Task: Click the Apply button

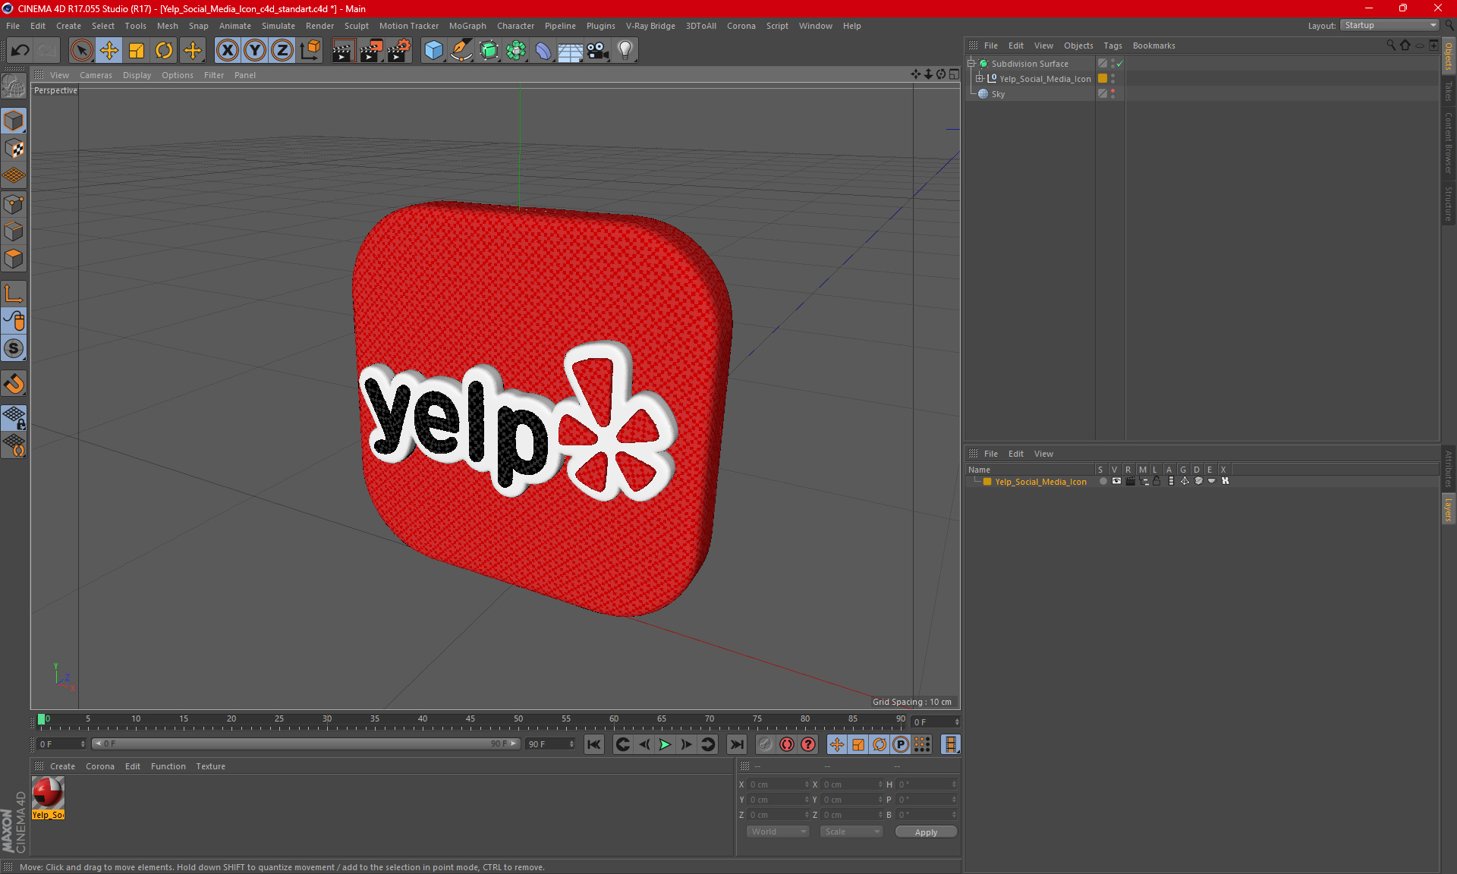Action: point(926,832)
